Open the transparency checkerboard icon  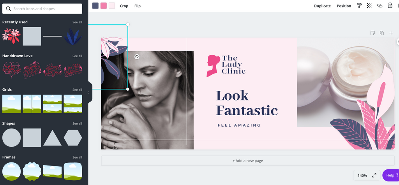point(369,6)
